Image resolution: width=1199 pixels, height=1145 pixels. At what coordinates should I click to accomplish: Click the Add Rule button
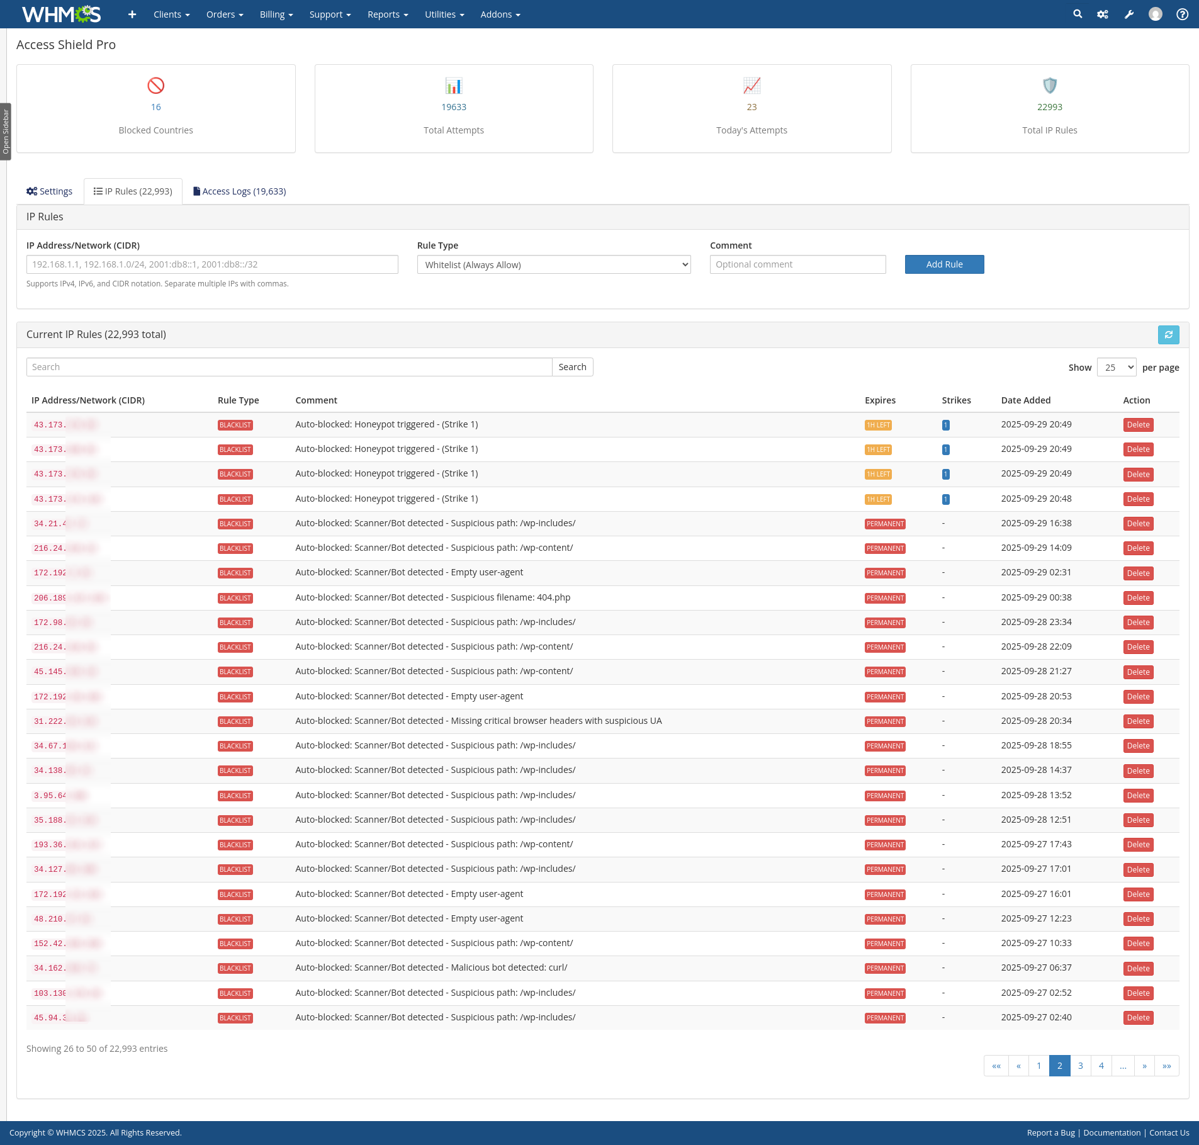pos(944,264)
